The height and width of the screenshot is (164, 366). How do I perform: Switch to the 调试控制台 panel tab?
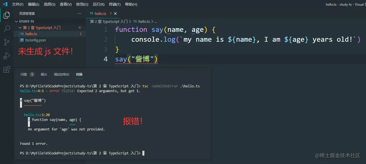click(x=61, y=74)
